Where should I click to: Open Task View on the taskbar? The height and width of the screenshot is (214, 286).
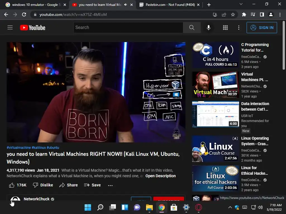point(113,207)
